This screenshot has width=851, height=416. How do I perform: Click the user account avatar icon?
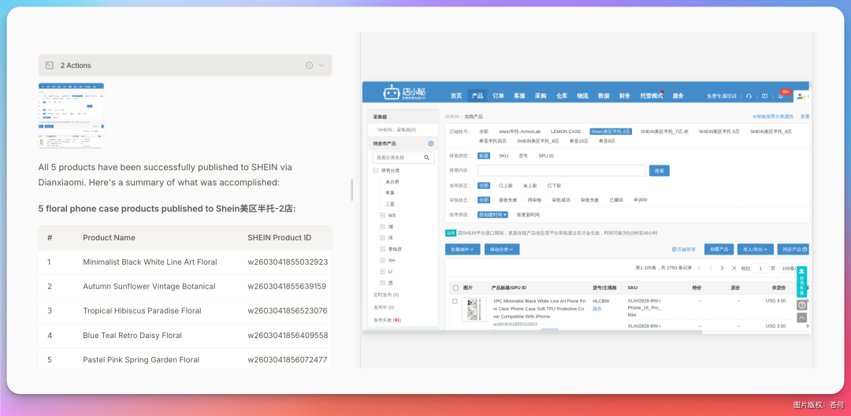(x=800, y=96)
